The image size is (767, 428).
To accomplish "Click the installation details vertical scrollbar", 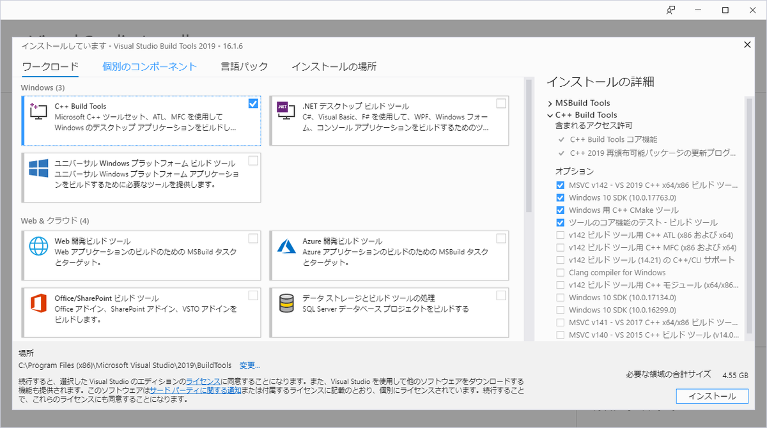I will click(750, 217).
